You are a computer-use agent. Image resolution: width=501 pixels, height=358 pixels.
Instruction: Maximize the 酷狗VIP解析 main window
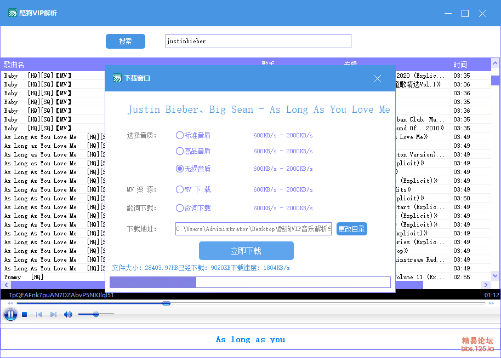465,13
